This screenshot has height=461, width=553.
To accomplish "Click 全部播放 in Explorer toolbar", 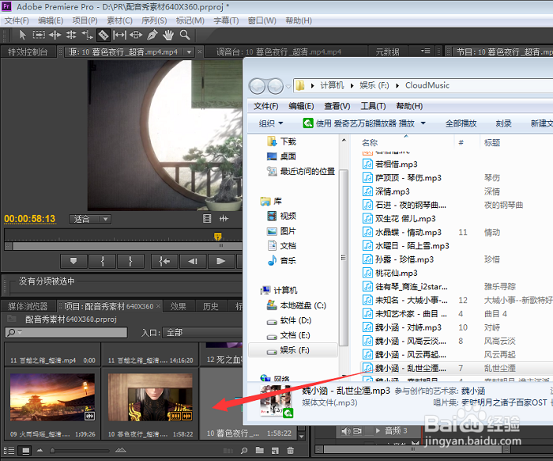I will point(461,123).
